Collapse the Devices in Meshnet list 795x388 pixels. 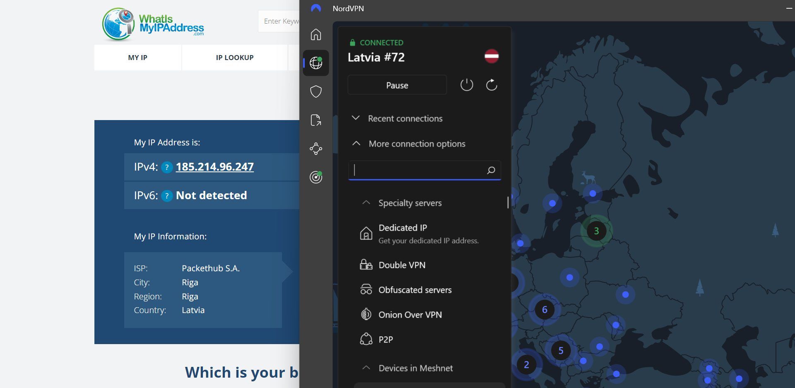tap(407, 368)
